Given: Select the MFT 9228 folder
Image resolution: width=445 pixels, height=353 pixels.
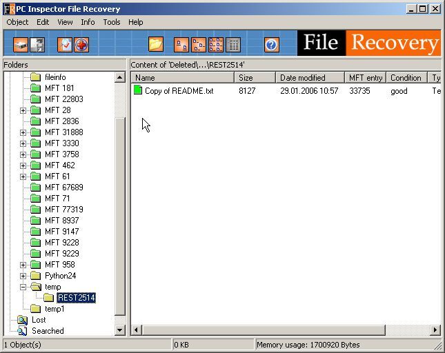Looking at the screenshot, I should tap(62, 243).
